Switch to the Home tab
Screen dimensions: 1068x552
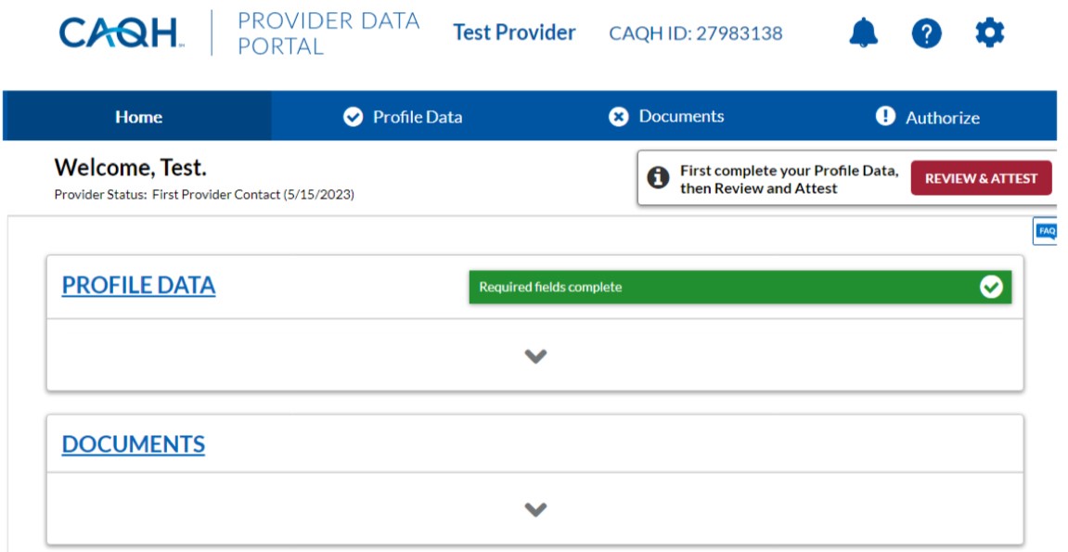138,117
